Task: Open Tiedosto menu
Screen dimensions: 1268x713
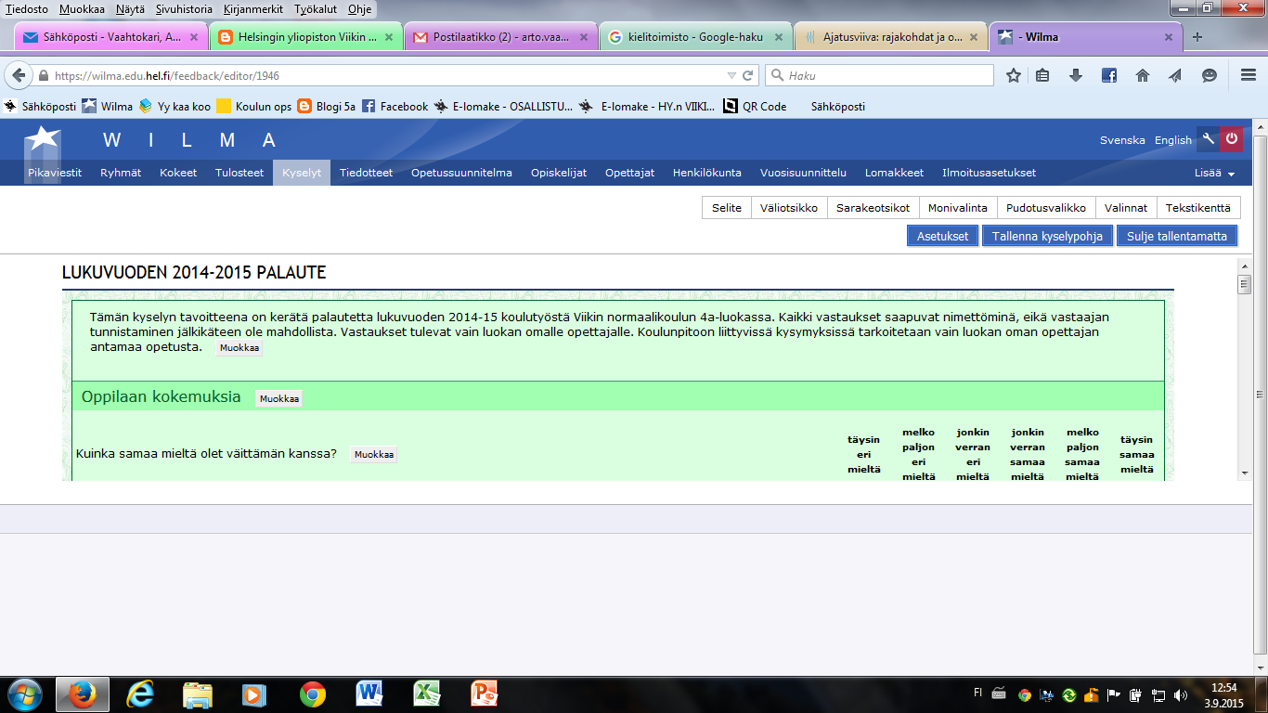Action: pyautogui.click(x=27, y=9)
